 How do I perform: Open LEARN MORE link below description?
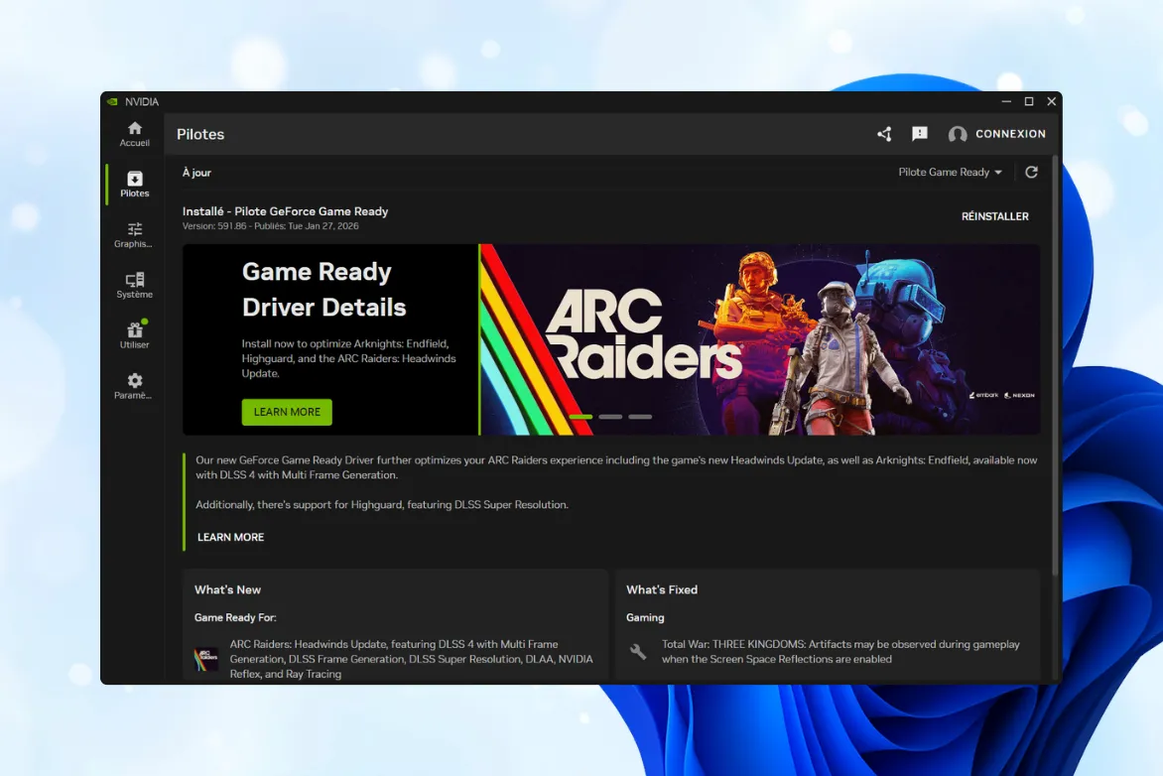[x=230, y=537]
